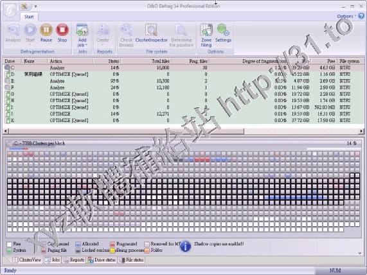This screenshot has width=367, height=275.
Task: Select drive E: row icon
Action: (x=8, y=81)
